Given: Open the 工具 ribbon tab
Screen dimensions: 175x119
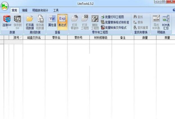Looking at the screenshot, I should click(56, 10).
